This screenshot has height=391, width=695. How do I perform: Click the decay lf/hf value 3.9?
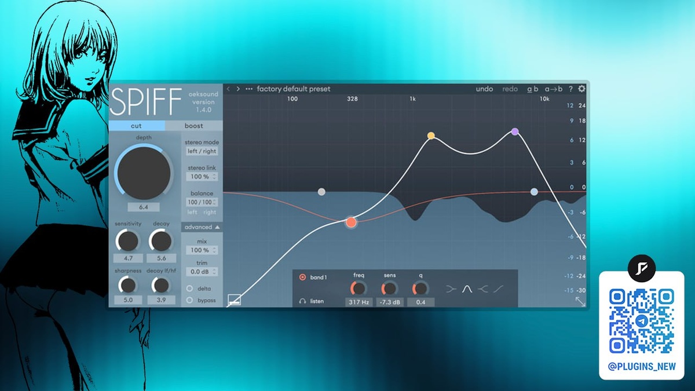[161, 300]
